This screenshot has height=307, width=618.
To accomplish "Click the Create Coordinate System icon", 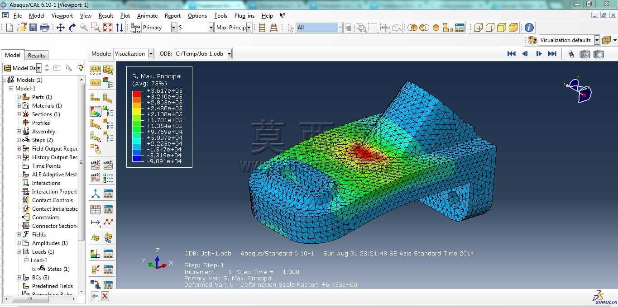I will pyautogui.click(x=96, y=194).
